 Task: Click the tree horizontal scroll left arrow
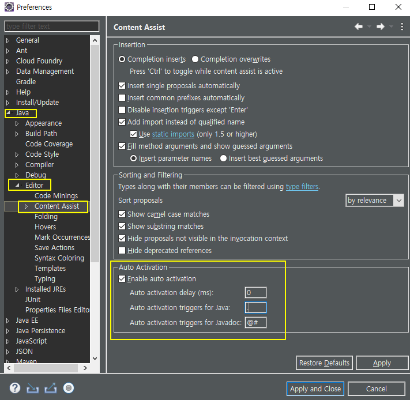coord(9,368)
